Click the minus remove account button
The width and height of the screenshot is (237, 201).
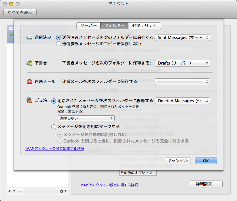coord(20,191)
